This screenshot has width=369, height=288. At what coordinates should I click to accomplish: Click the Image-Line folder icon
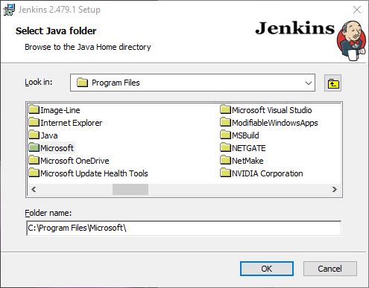tap(34, 109)
